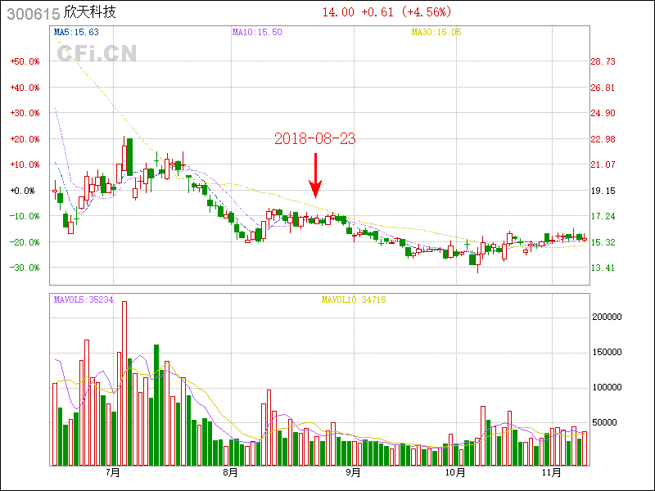Jump to the 9月 label on the time axis
The image size is (655, 491).
pyautogui.click(x=353, y=473)
